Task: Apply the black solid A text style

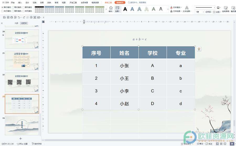Action: (x=125, y=9)
